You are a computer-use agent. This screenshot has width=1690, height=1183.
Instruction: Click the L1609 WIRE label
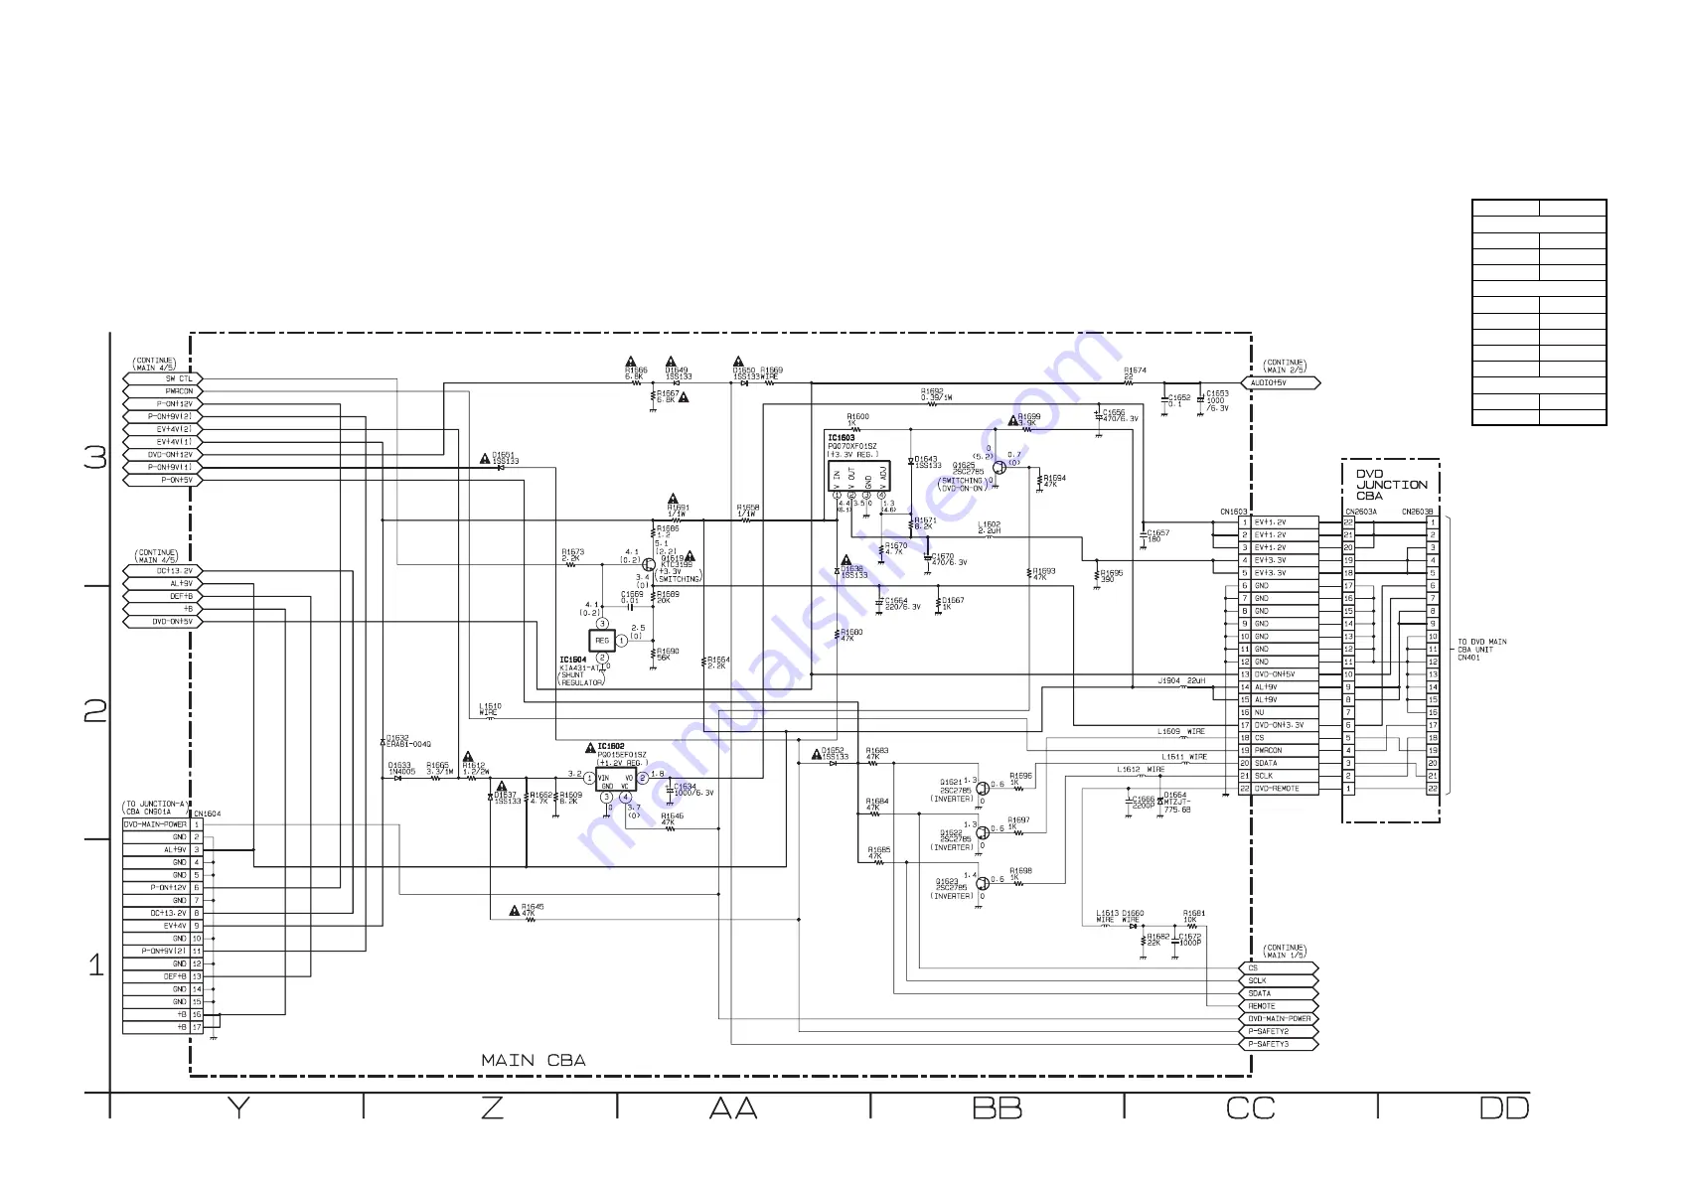[1181, 731]
